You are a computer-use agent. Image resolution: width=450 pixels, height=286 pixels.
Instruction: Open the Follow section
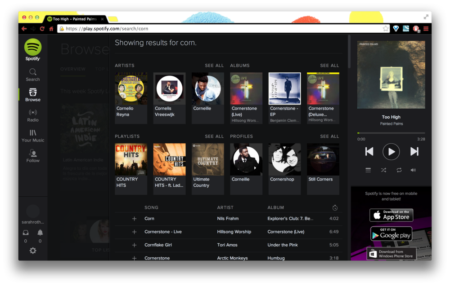click(33, 156)
